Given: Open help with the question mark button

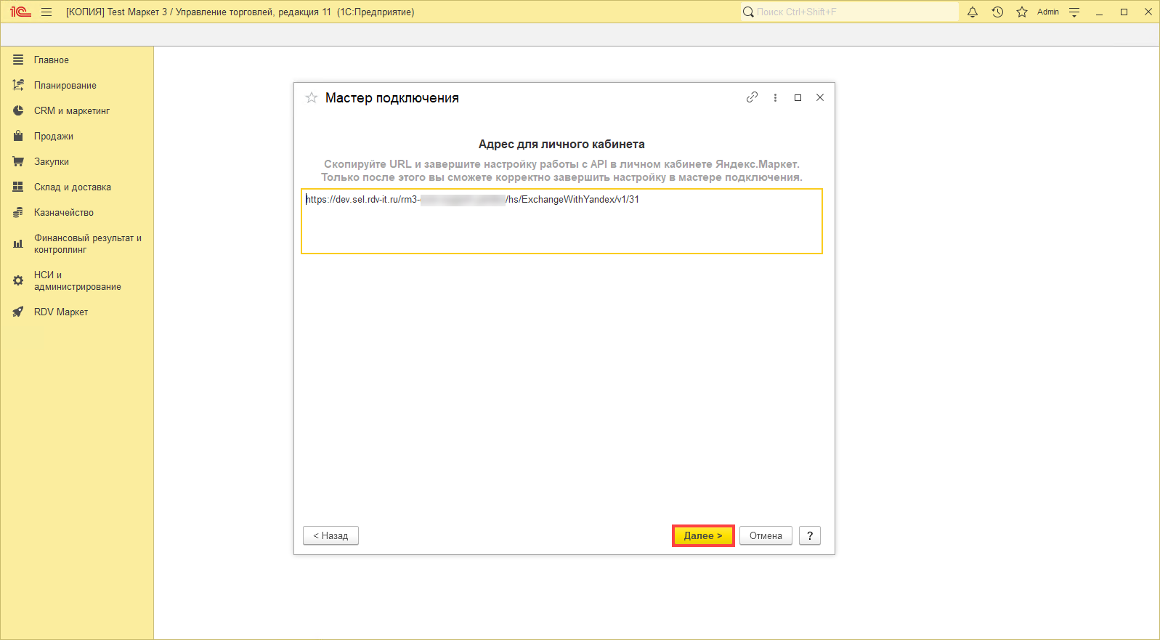Looking at the screenshot, I should pyautogui.click(x=810, y=535).
